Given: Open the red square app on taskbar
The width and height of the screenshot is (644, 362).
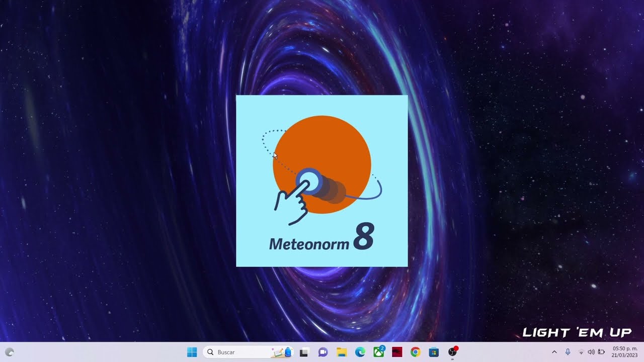Looking at the screenshot, I should point(397,352).
